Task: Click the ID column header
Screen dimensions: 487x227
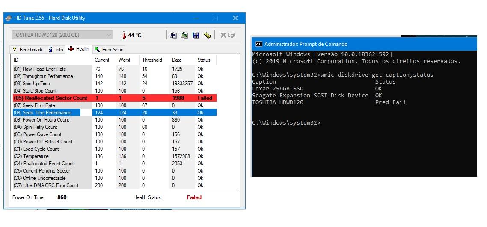Action: click(x=52, y=60)
